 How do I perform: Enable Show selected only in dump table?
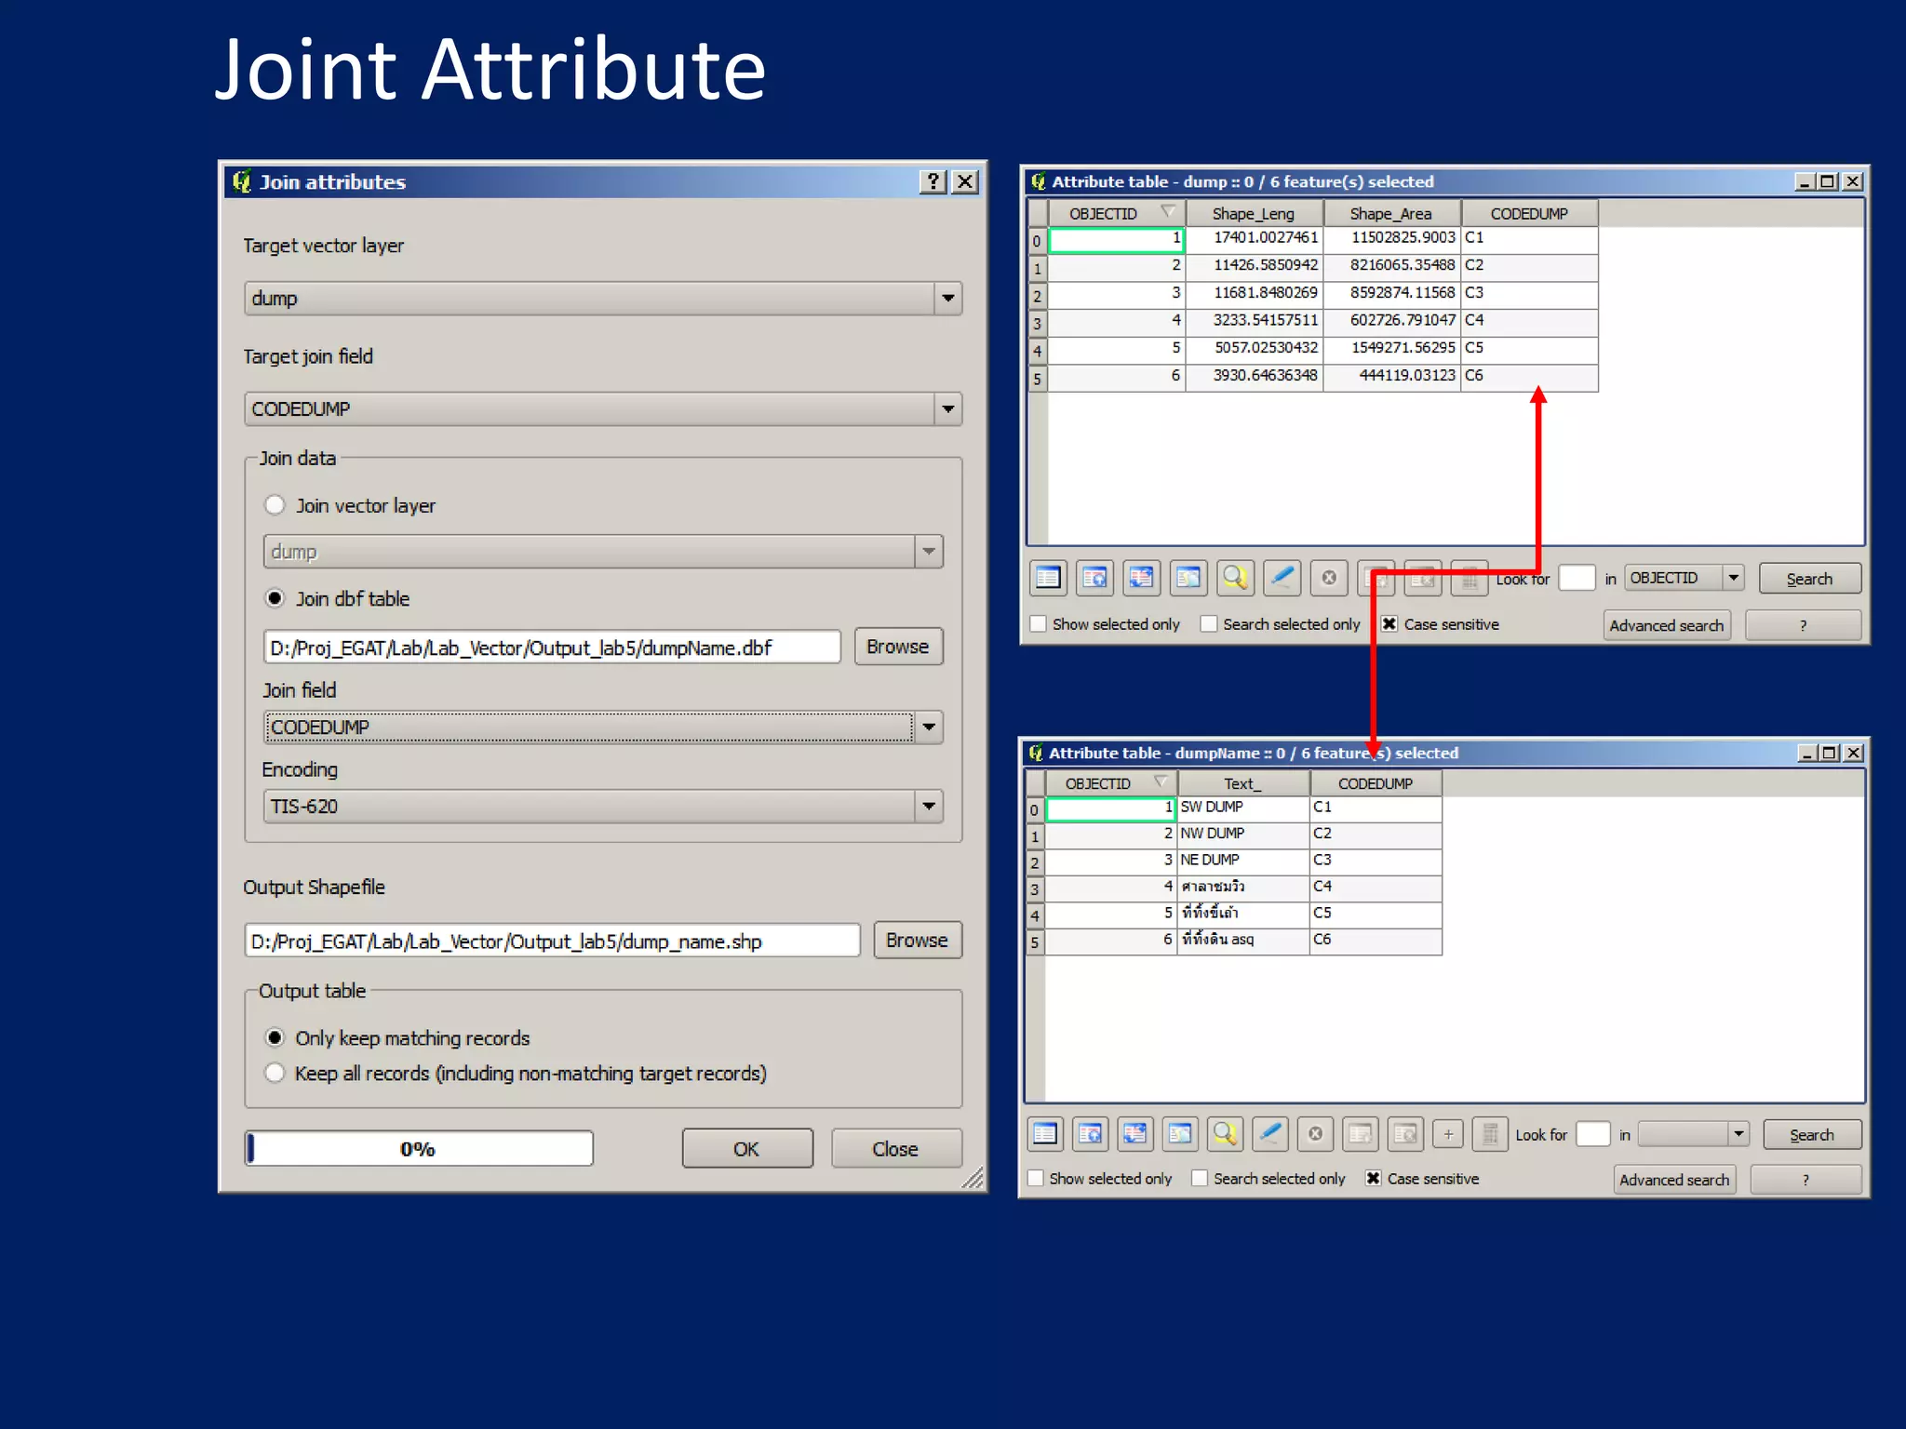[1039, 624]
